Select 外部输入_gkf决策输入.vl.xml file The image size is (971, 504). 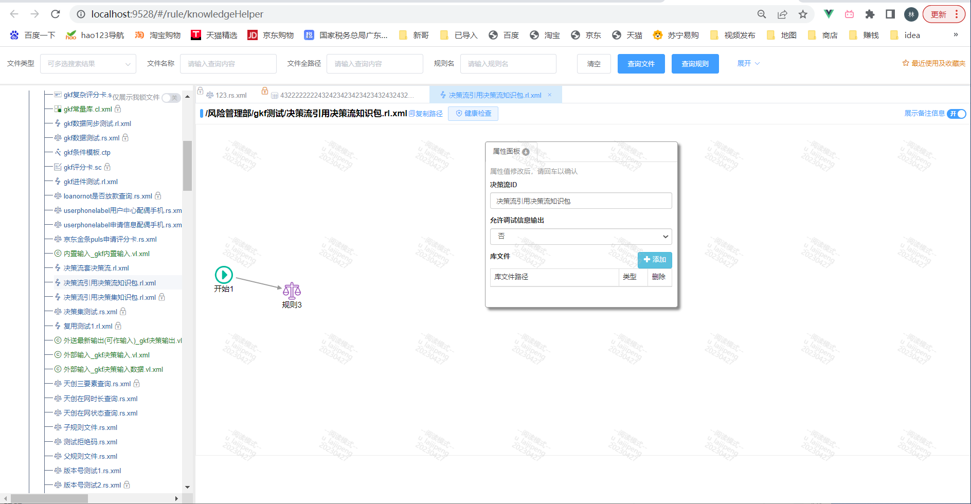[106, 355]
